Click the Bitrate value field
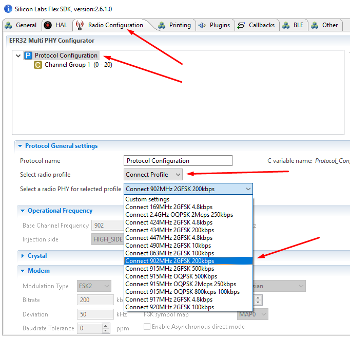 95,299
